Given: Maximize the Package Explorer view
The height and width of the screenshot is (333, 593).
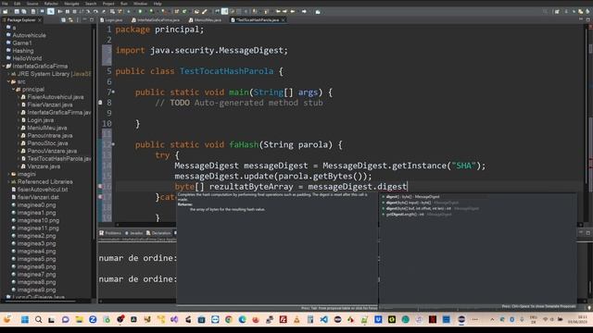Looking at the screenshot, I should (x=92, y=20).
